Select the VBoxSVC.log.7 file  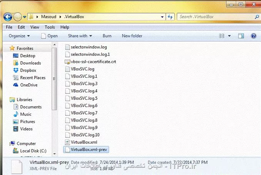[x=84, y=113]
